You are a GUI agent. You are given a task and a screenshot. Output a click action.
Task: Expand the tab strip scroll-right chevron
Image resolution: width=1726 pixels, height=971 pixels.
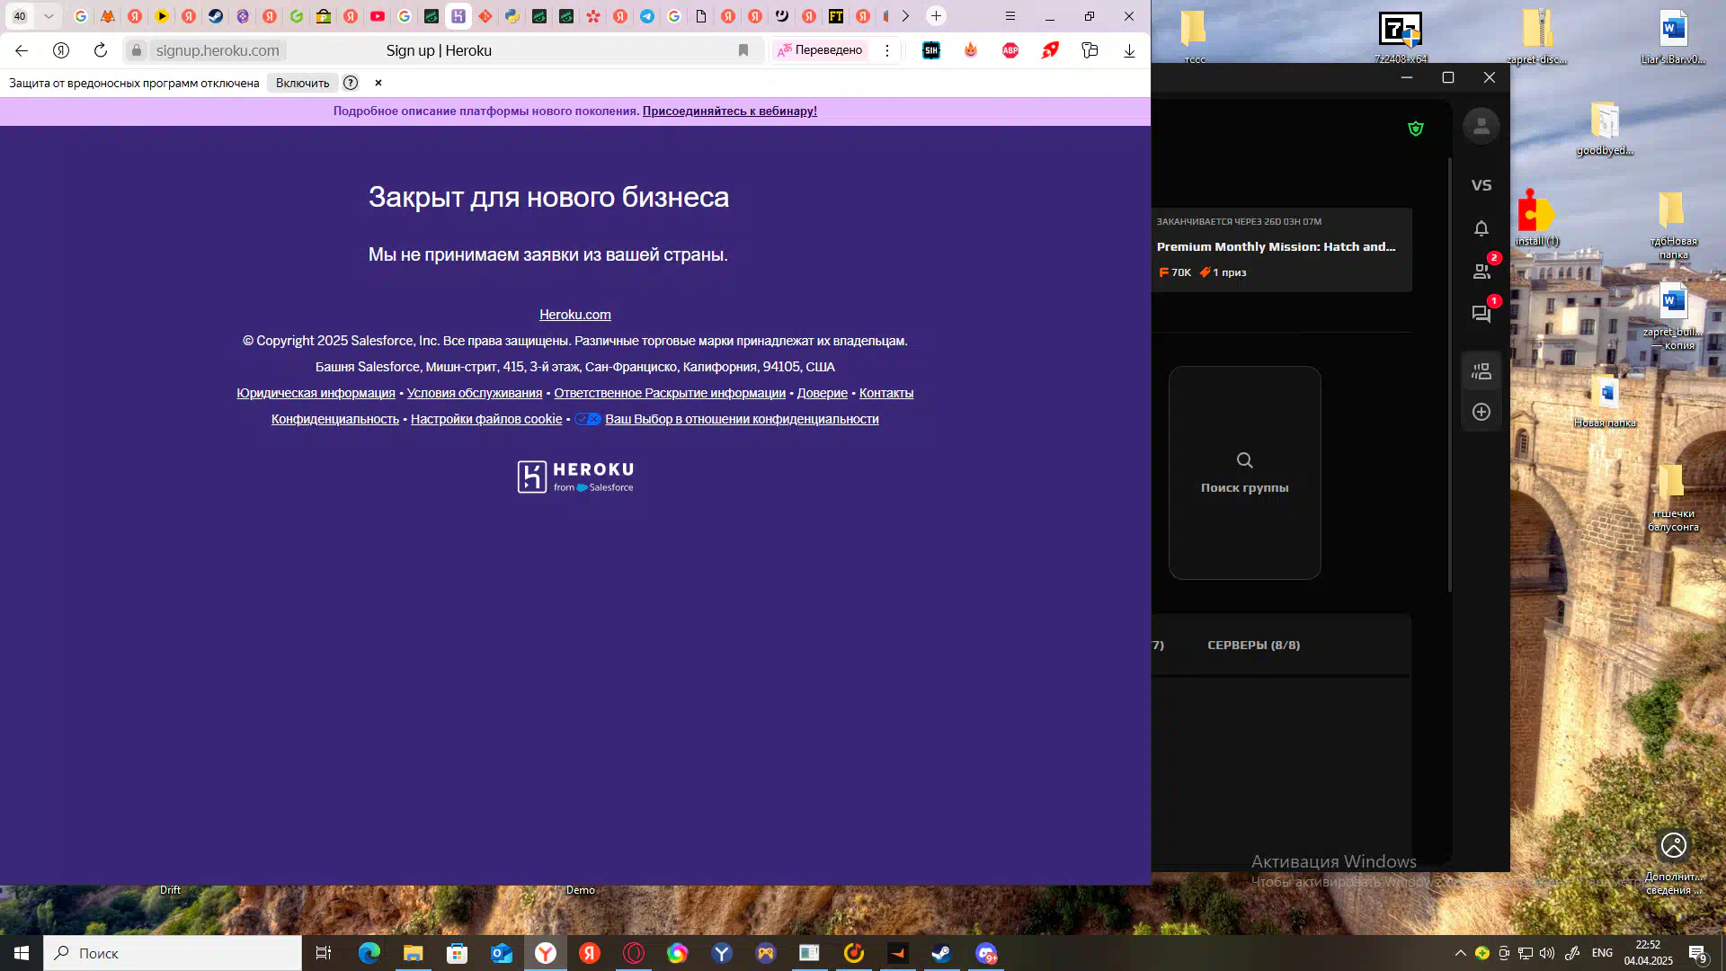[905, 16]
